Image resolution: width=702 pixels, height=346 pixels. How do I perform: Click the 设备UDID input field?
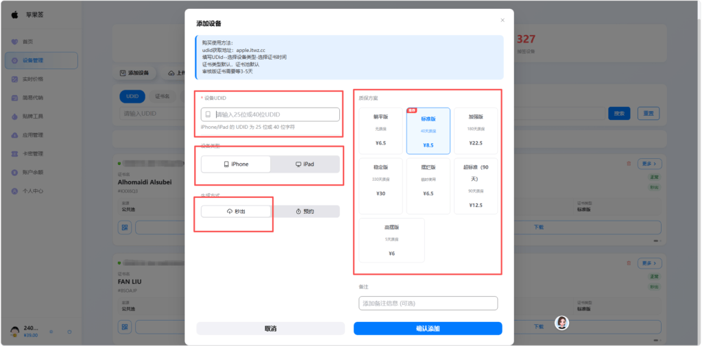270,114
